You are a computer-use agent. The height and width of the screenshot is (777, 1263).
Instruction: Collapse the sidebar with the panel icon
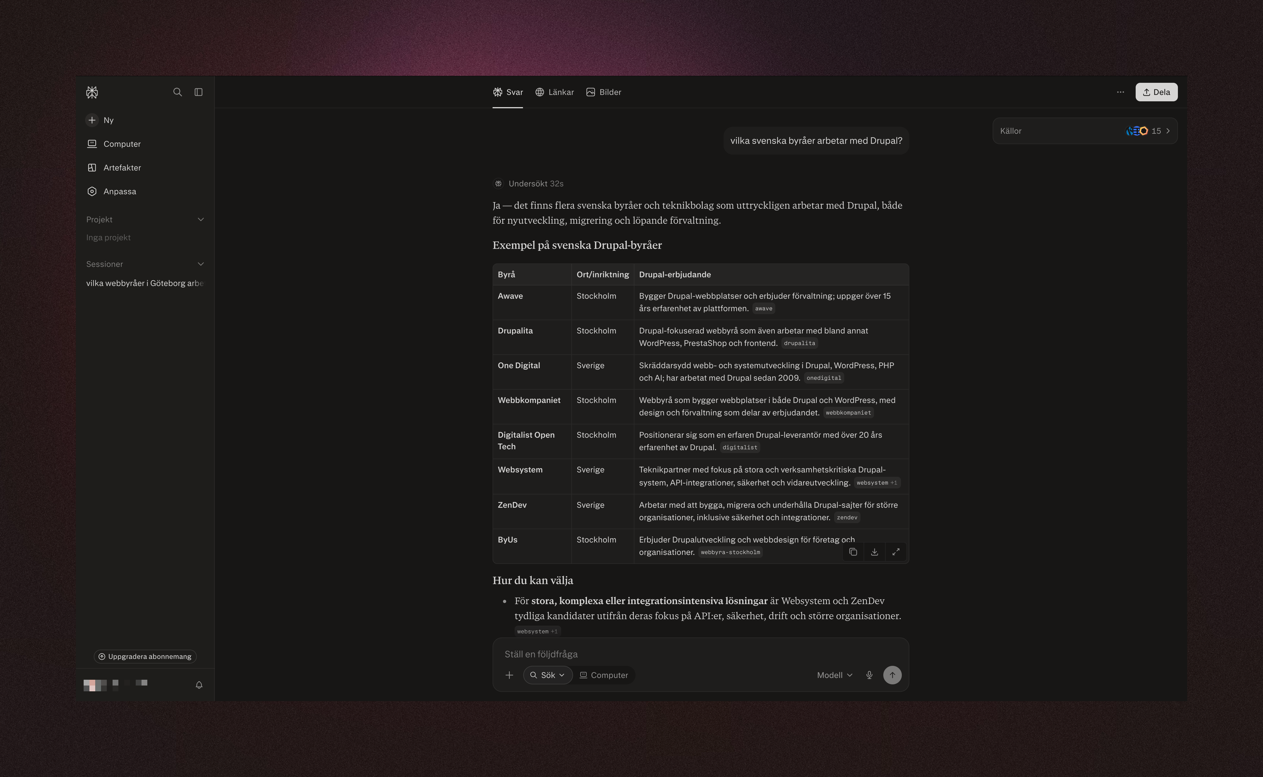198,92
